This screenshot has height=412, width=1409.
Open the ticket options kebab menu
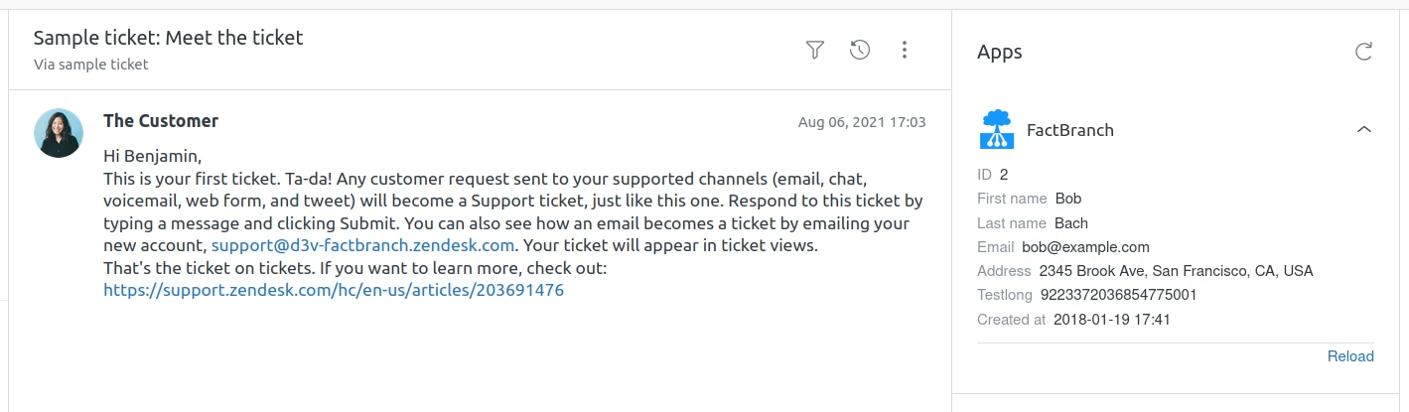tap(905, 50)
